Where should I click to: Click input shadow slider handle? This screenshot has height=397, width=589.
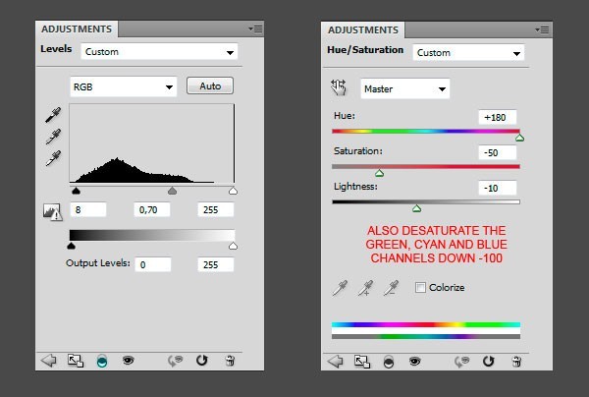(76, 191)
